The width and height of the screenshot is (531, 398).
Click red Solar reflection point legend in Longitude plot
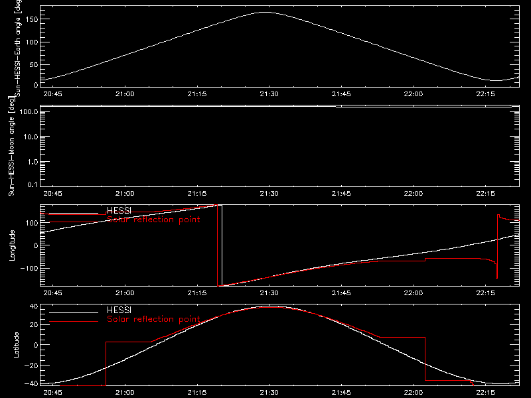coord(153,220)
